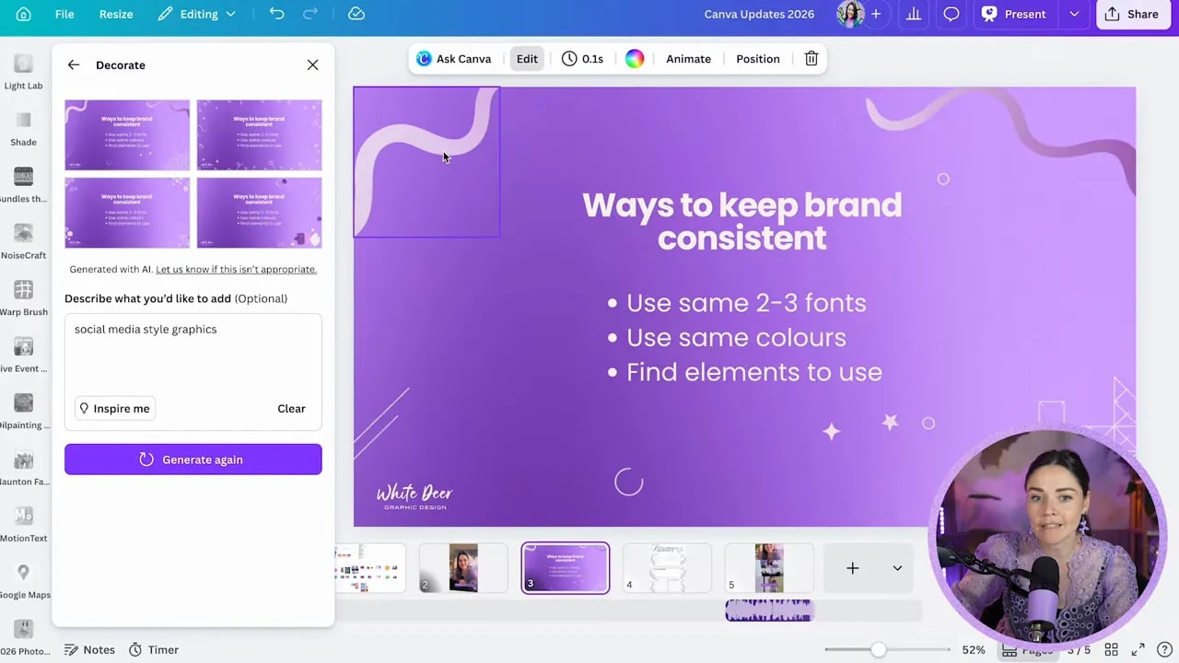Open page 5 thumbnail
1179x663 pixels.
click(x=769, y=568)
